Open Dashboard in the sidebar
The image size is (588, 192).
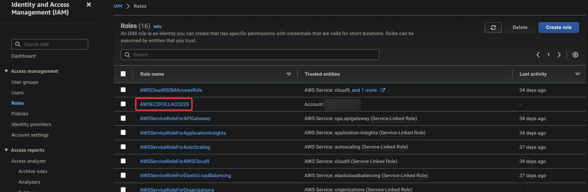point(24,56)
